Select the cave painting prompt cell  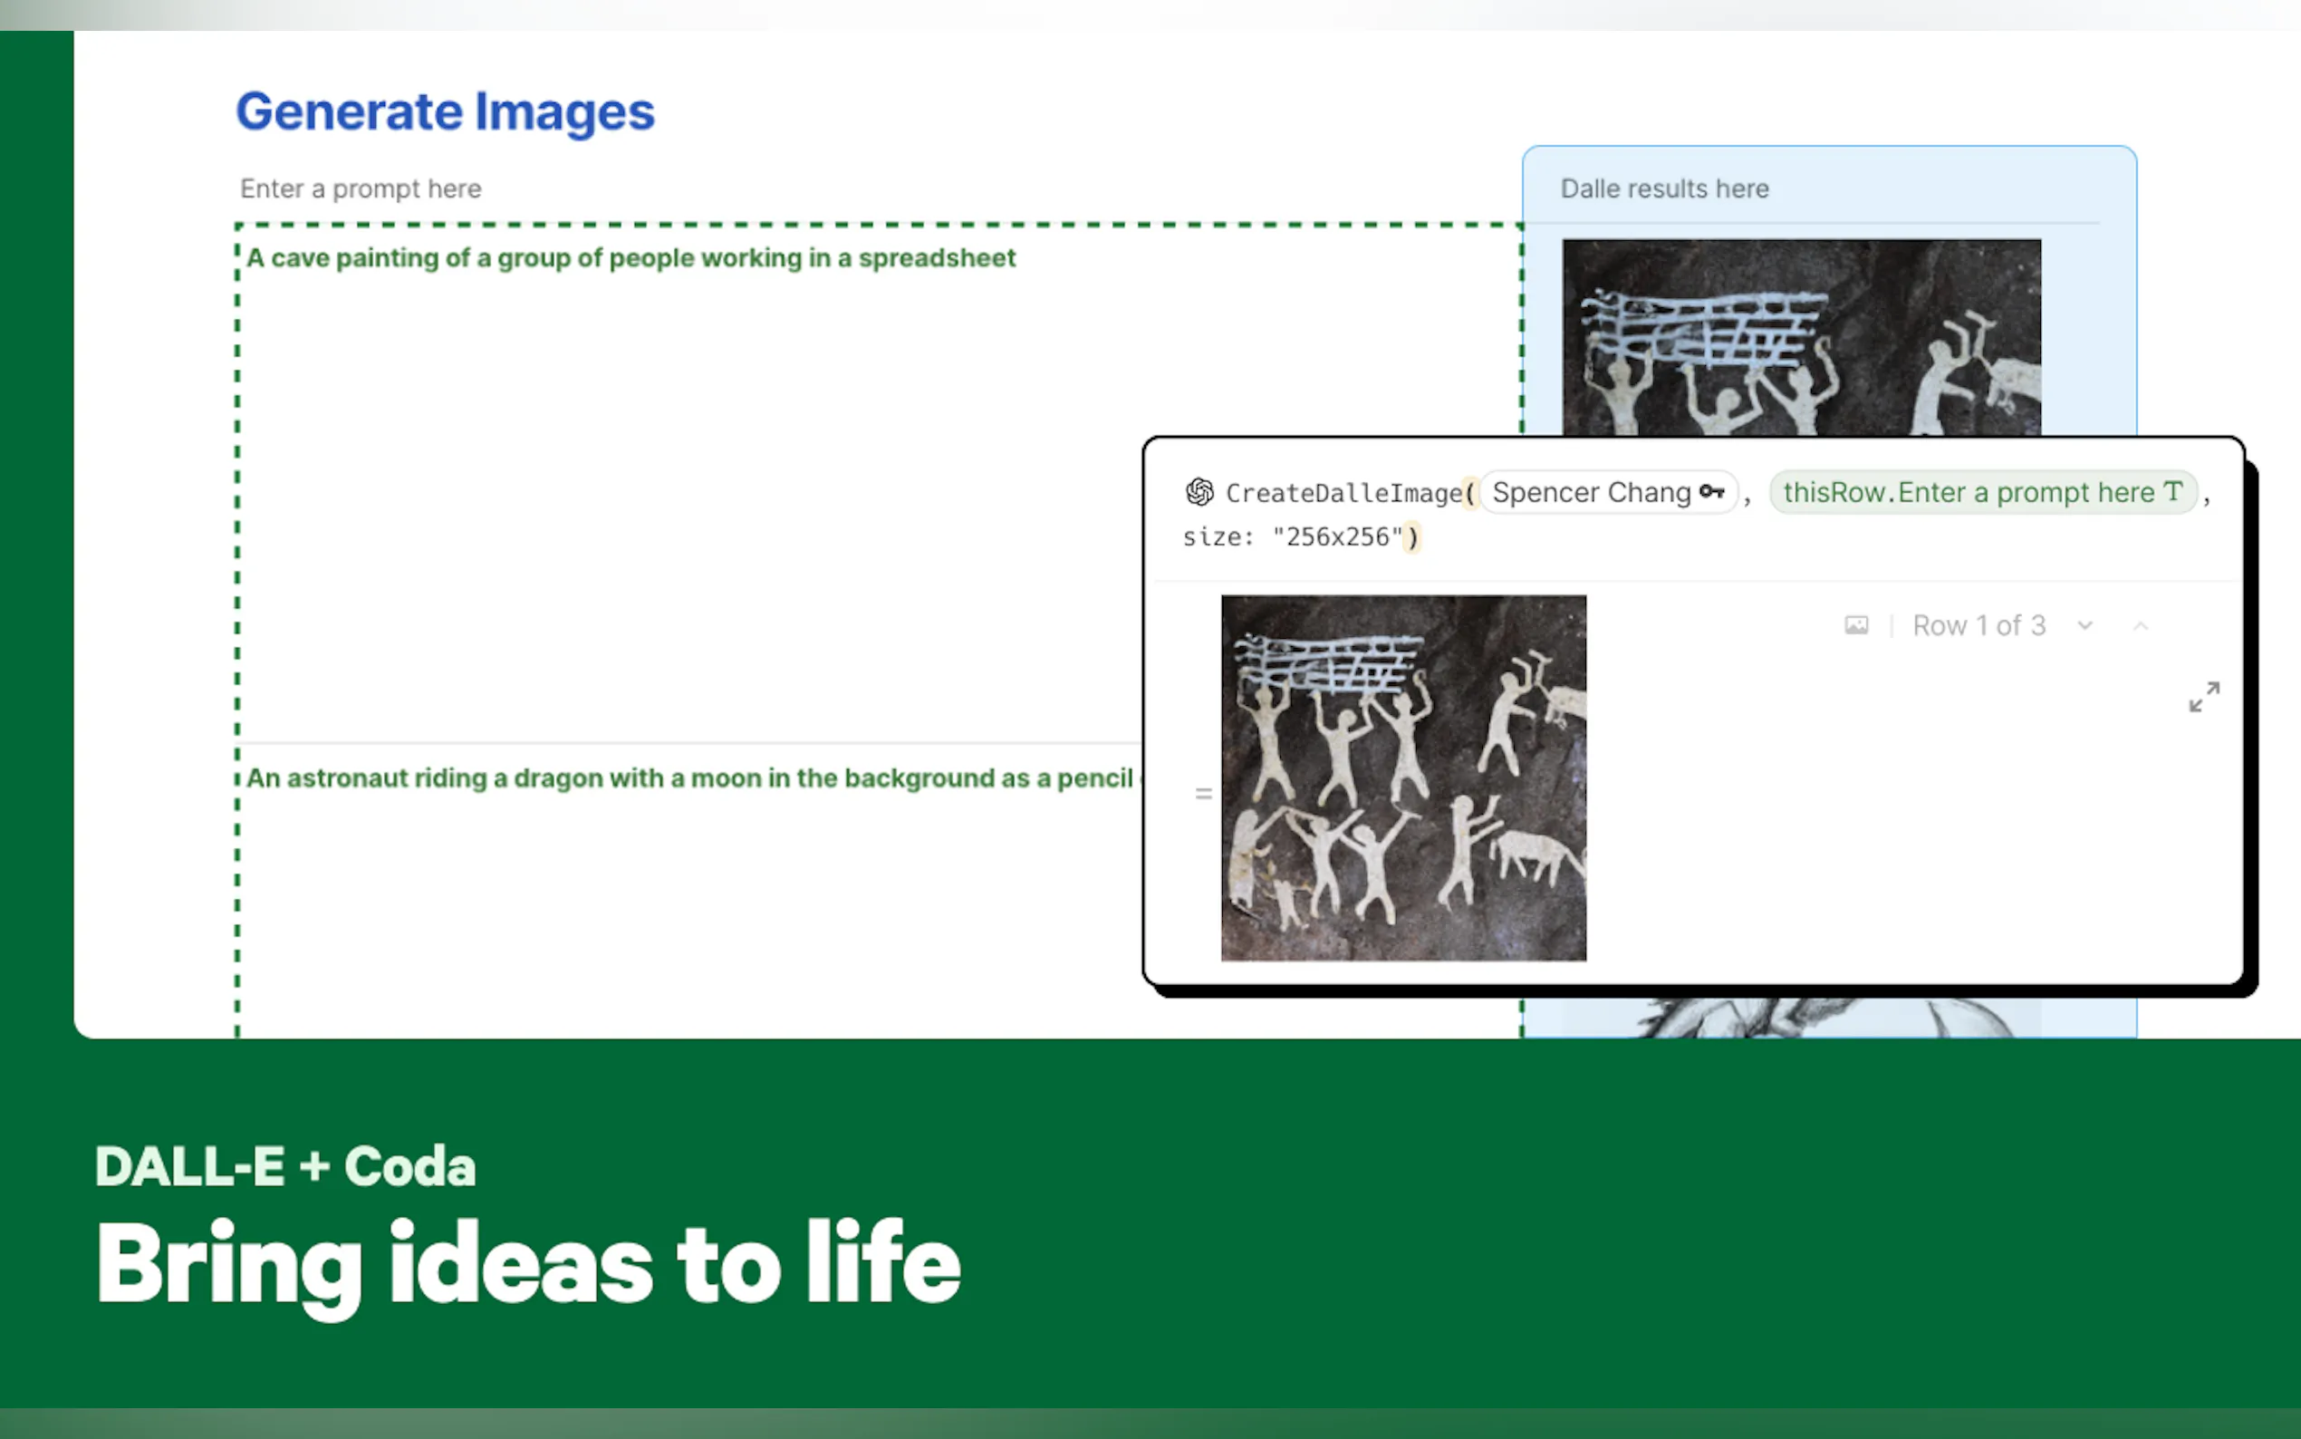click(x=630, y=259)
